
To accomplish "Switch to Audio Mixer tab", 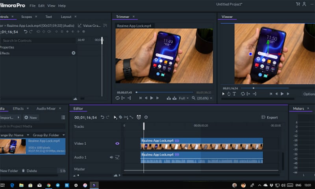I will (x=46, y=108).
